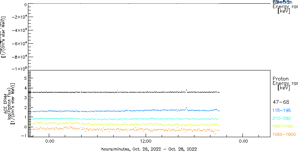The height and width of the screenshot is (152, 298).
Task: Click the -2×10⁴ tick label on upper panel
Action: [x=19, y=17]
